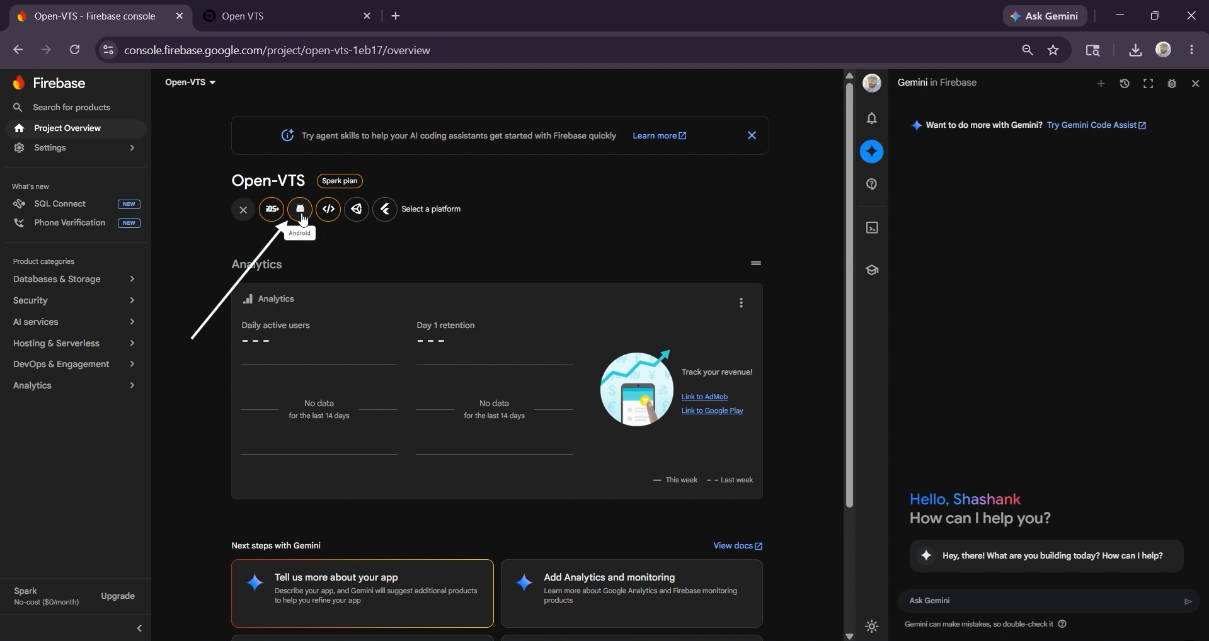The width and height of the screenshot is (1209, 641).
Task: Open the browser zoom magnifier icon
Action: pos(1028,50)
